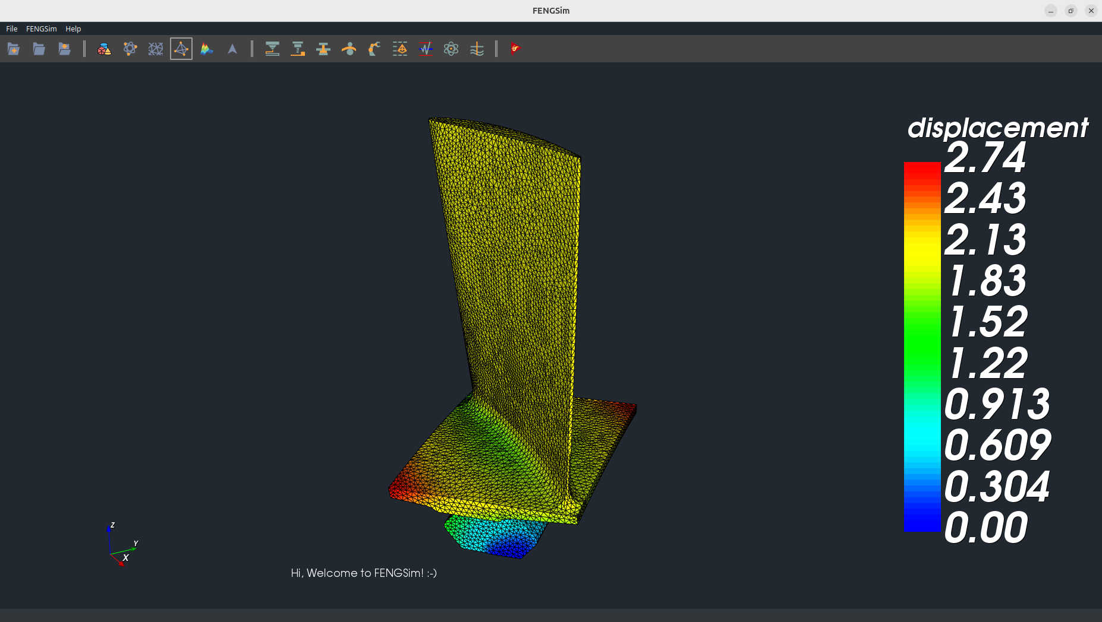Open the Help menu
Image resolution: width=1102 pixels, height=622 pixels.
[73, 28]
